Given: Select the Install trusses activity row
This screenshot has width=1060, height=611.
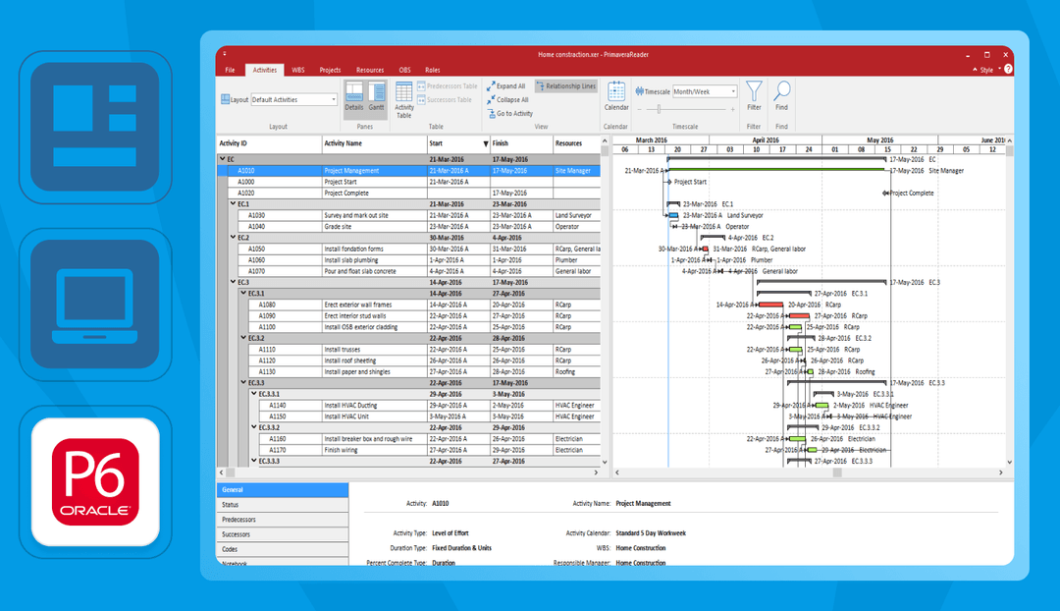Looking at the screenshot, I should pyautogui.click(x=363, y=348).
